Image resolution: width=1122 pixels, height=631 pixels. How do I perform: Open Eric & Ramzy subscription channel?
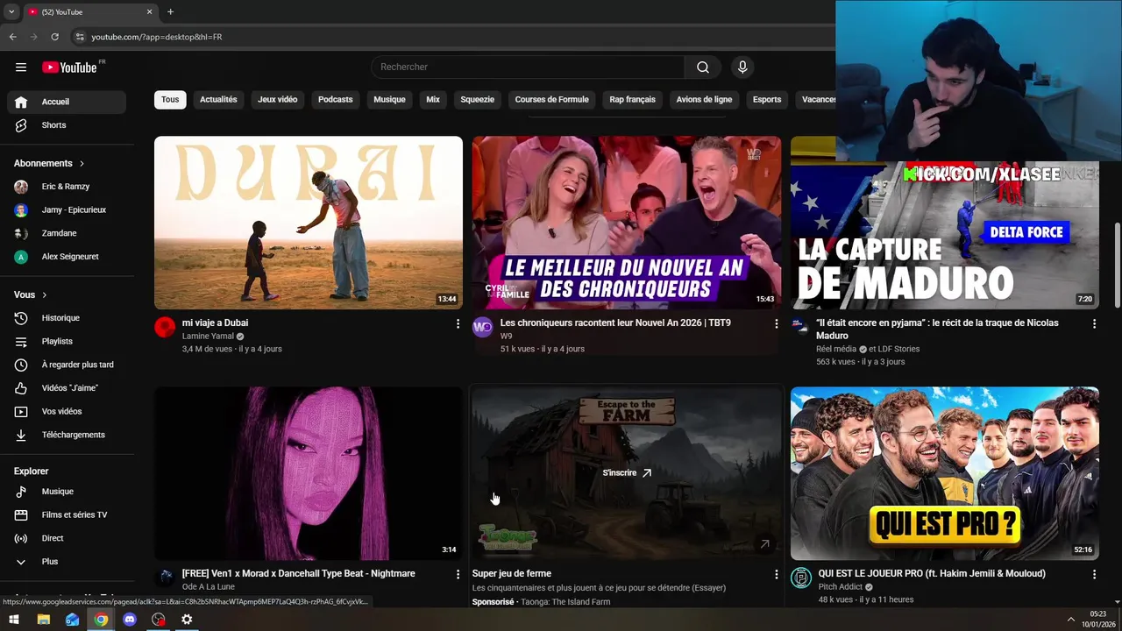(67, 187)
